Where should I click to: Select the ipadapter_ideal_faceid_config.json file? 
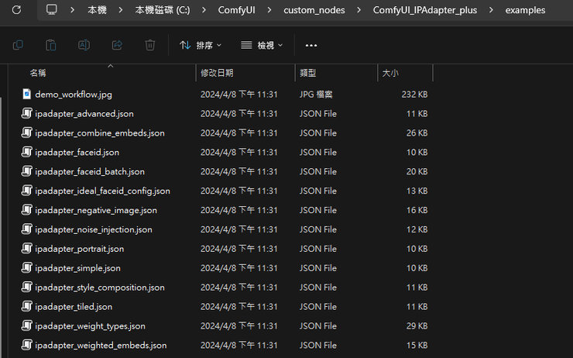tap(102, 191)
